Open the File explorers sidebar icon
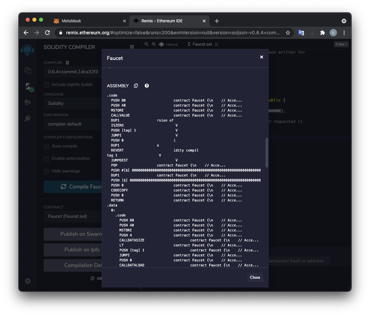370x316 pixels. (28, 70)
